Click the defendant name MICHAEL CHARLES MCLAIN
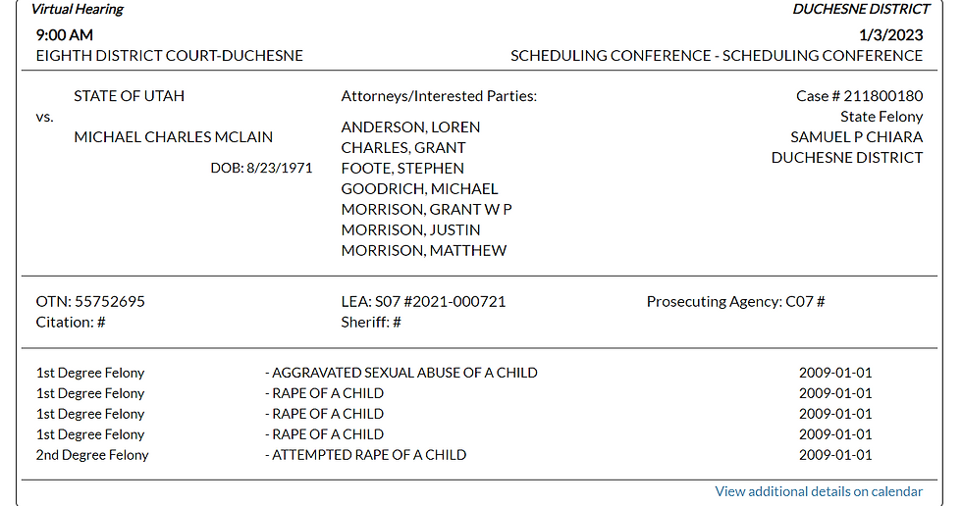 click(x=174, y=137)
